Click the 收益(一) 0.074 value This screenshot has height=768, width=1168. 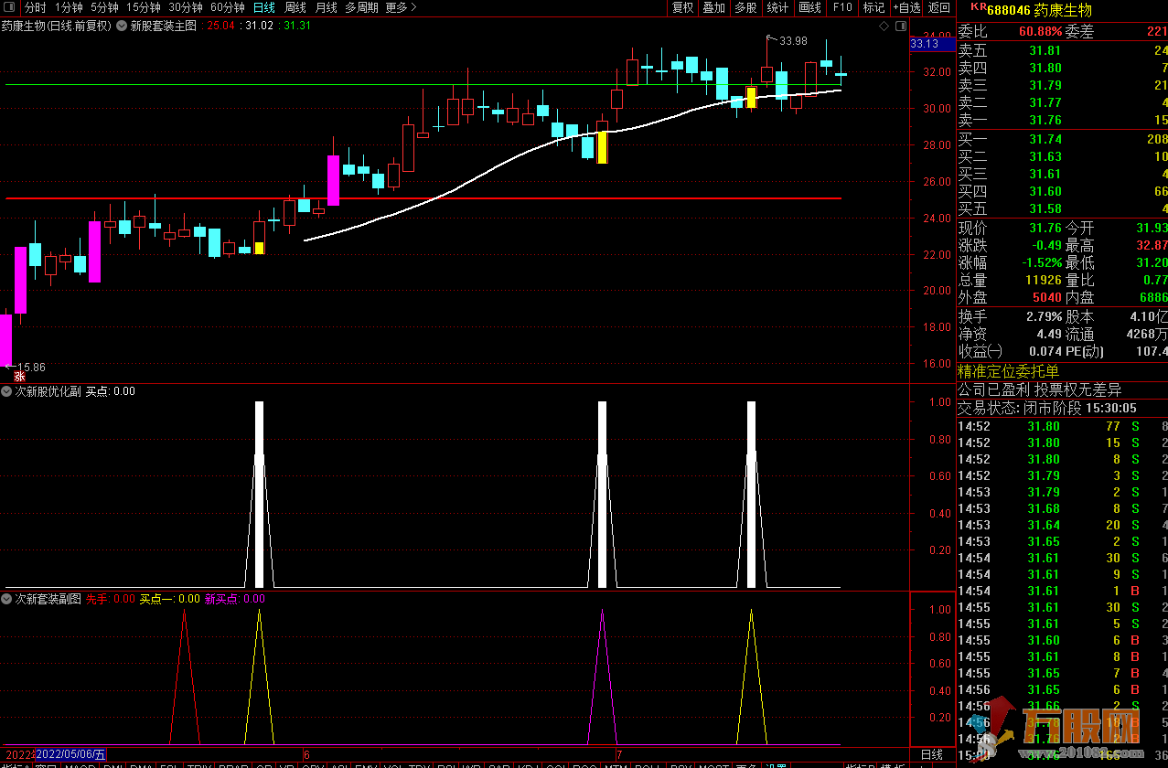pos(1045,351)
